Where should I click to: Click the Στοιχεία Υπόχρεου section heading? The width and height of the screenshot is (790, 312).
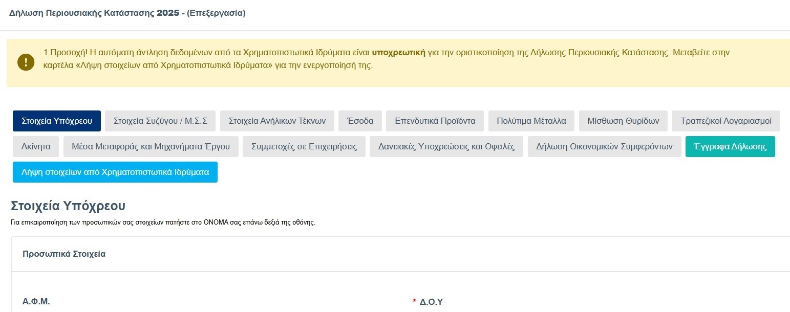pyautogui.click(x=68, y=206)
